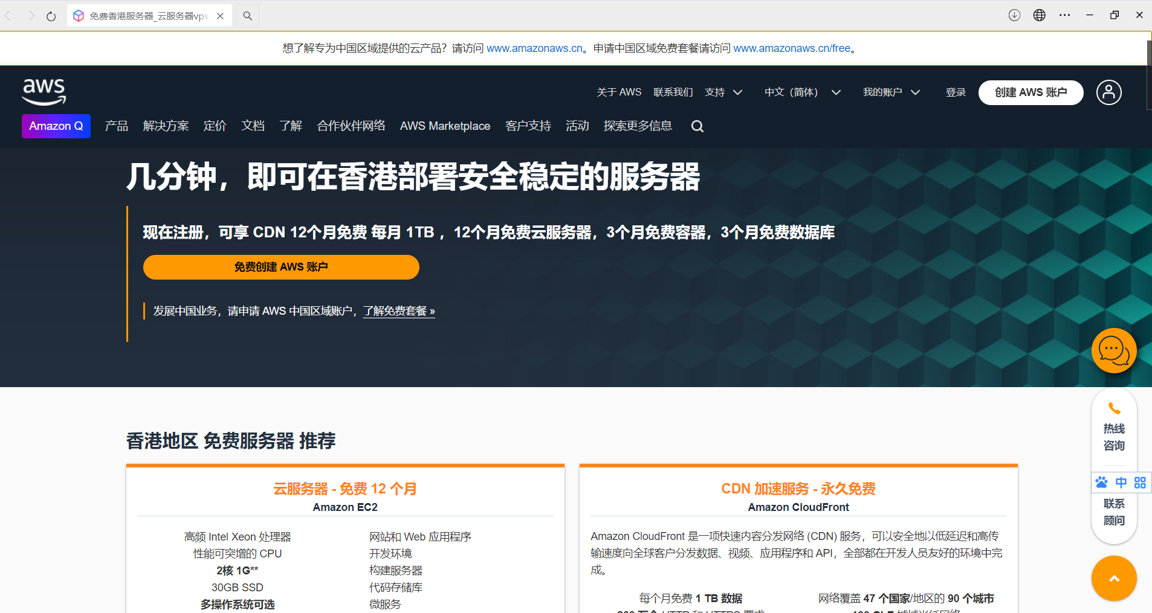Open the 合作伙伴网络 menu
The height and width of the screenshot is (613, 1152).
click(x=351, y=126)
